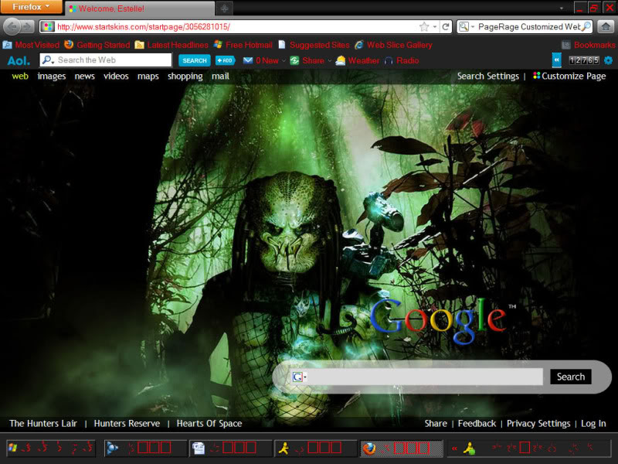Open the search engine selector dropdown
618x464 pixels.
coord(467,27)
